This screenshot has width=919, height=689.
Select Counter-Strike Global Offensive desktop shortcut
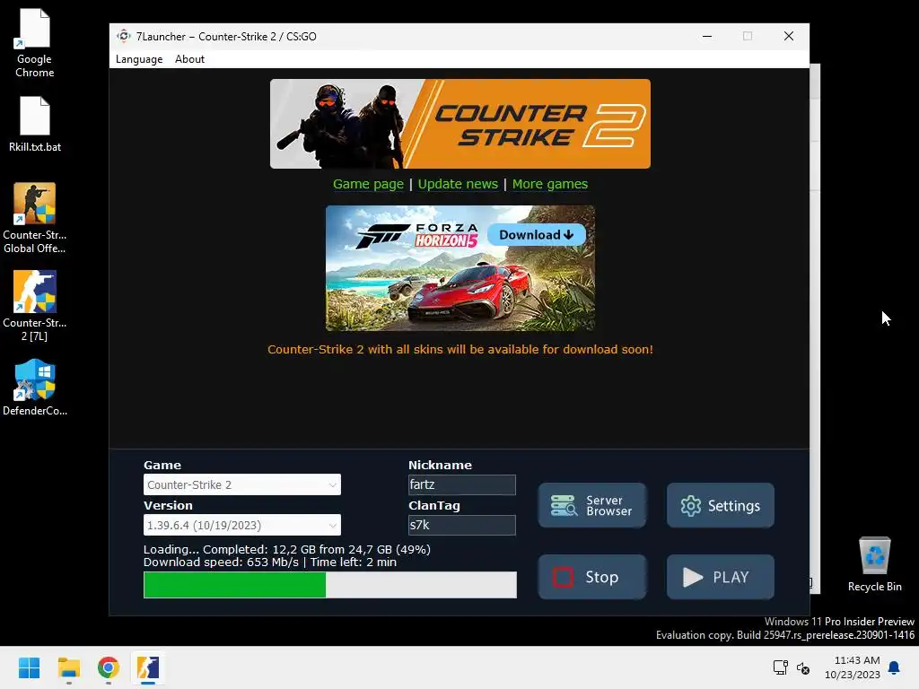(35, 218)
